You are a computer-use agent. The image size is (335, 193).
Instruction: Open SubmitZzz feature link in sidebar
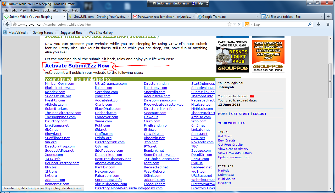226,175
